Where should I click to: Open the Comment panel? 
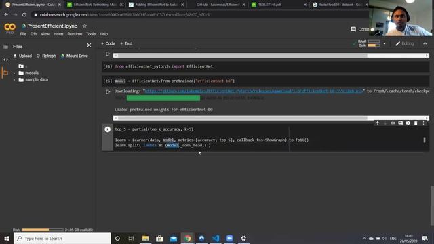[x=360, y=29]
